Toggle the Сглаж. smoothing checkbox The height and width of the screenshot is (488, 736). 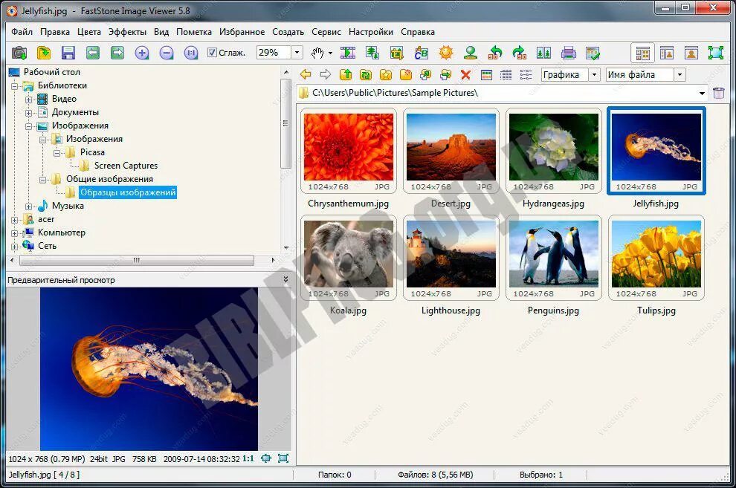click(212, 53)
